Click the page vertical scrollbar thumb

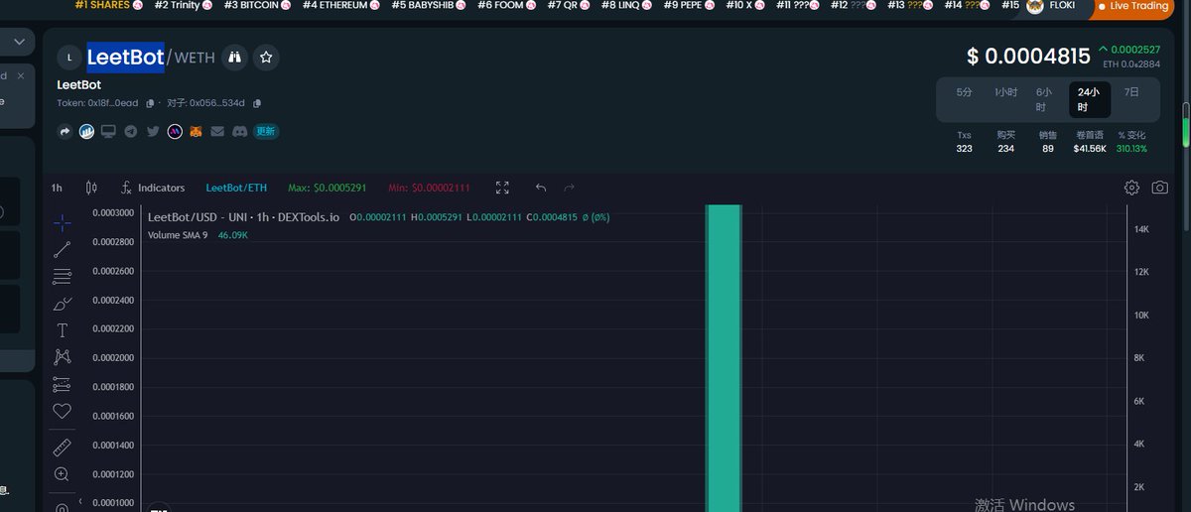pos(1185,124)
